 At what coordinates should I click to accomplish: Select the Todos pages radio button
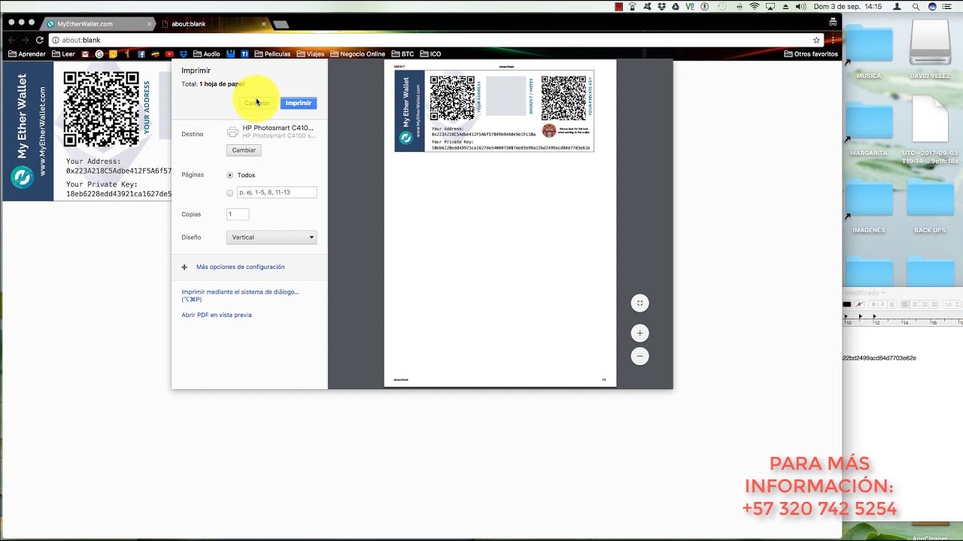(x=230, y=175)
